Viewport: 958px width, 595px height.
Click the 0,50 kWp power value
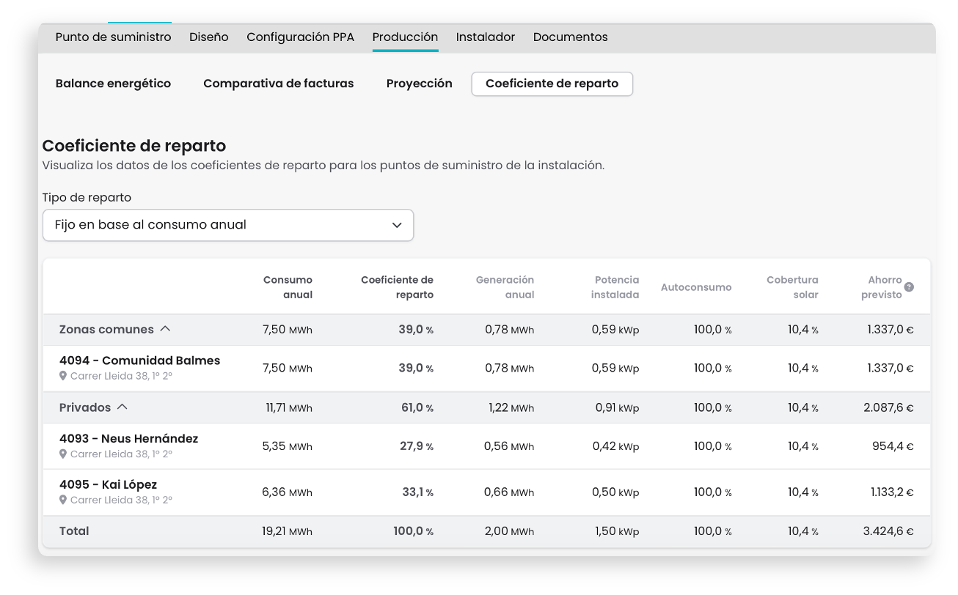click(615, 492)
